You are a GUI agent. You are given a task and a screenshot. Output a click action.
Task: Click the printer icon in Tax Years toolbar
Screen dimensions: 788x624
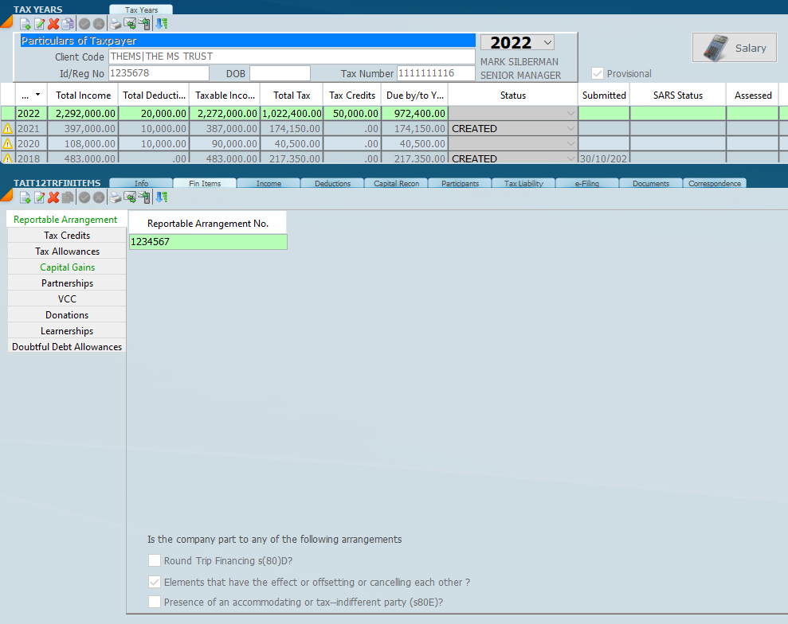point(115,24)
